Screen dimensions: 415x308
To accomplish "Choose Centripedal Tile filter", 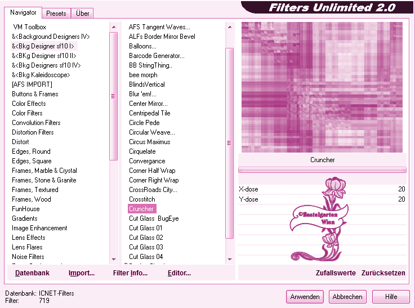I will point(150,113).
